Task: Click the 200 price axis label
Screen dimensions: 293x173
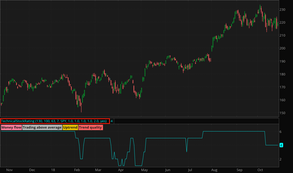Action: point(283,48)
